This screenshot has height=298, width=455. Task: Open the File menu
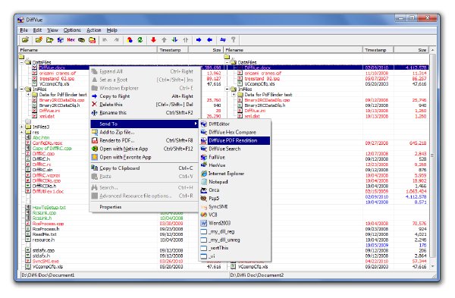(x=24, y=30)
